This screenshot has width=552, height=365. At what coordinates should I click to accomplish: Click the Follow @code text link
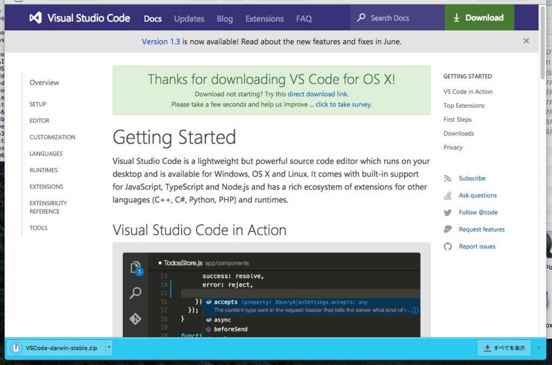[478, 213]
